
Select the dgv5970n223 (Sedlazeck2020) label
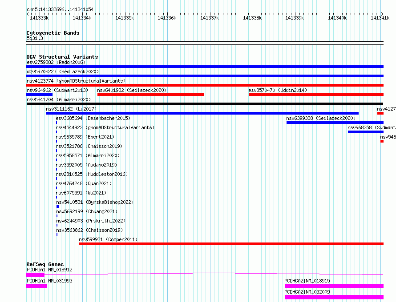(x=63, y=72)
